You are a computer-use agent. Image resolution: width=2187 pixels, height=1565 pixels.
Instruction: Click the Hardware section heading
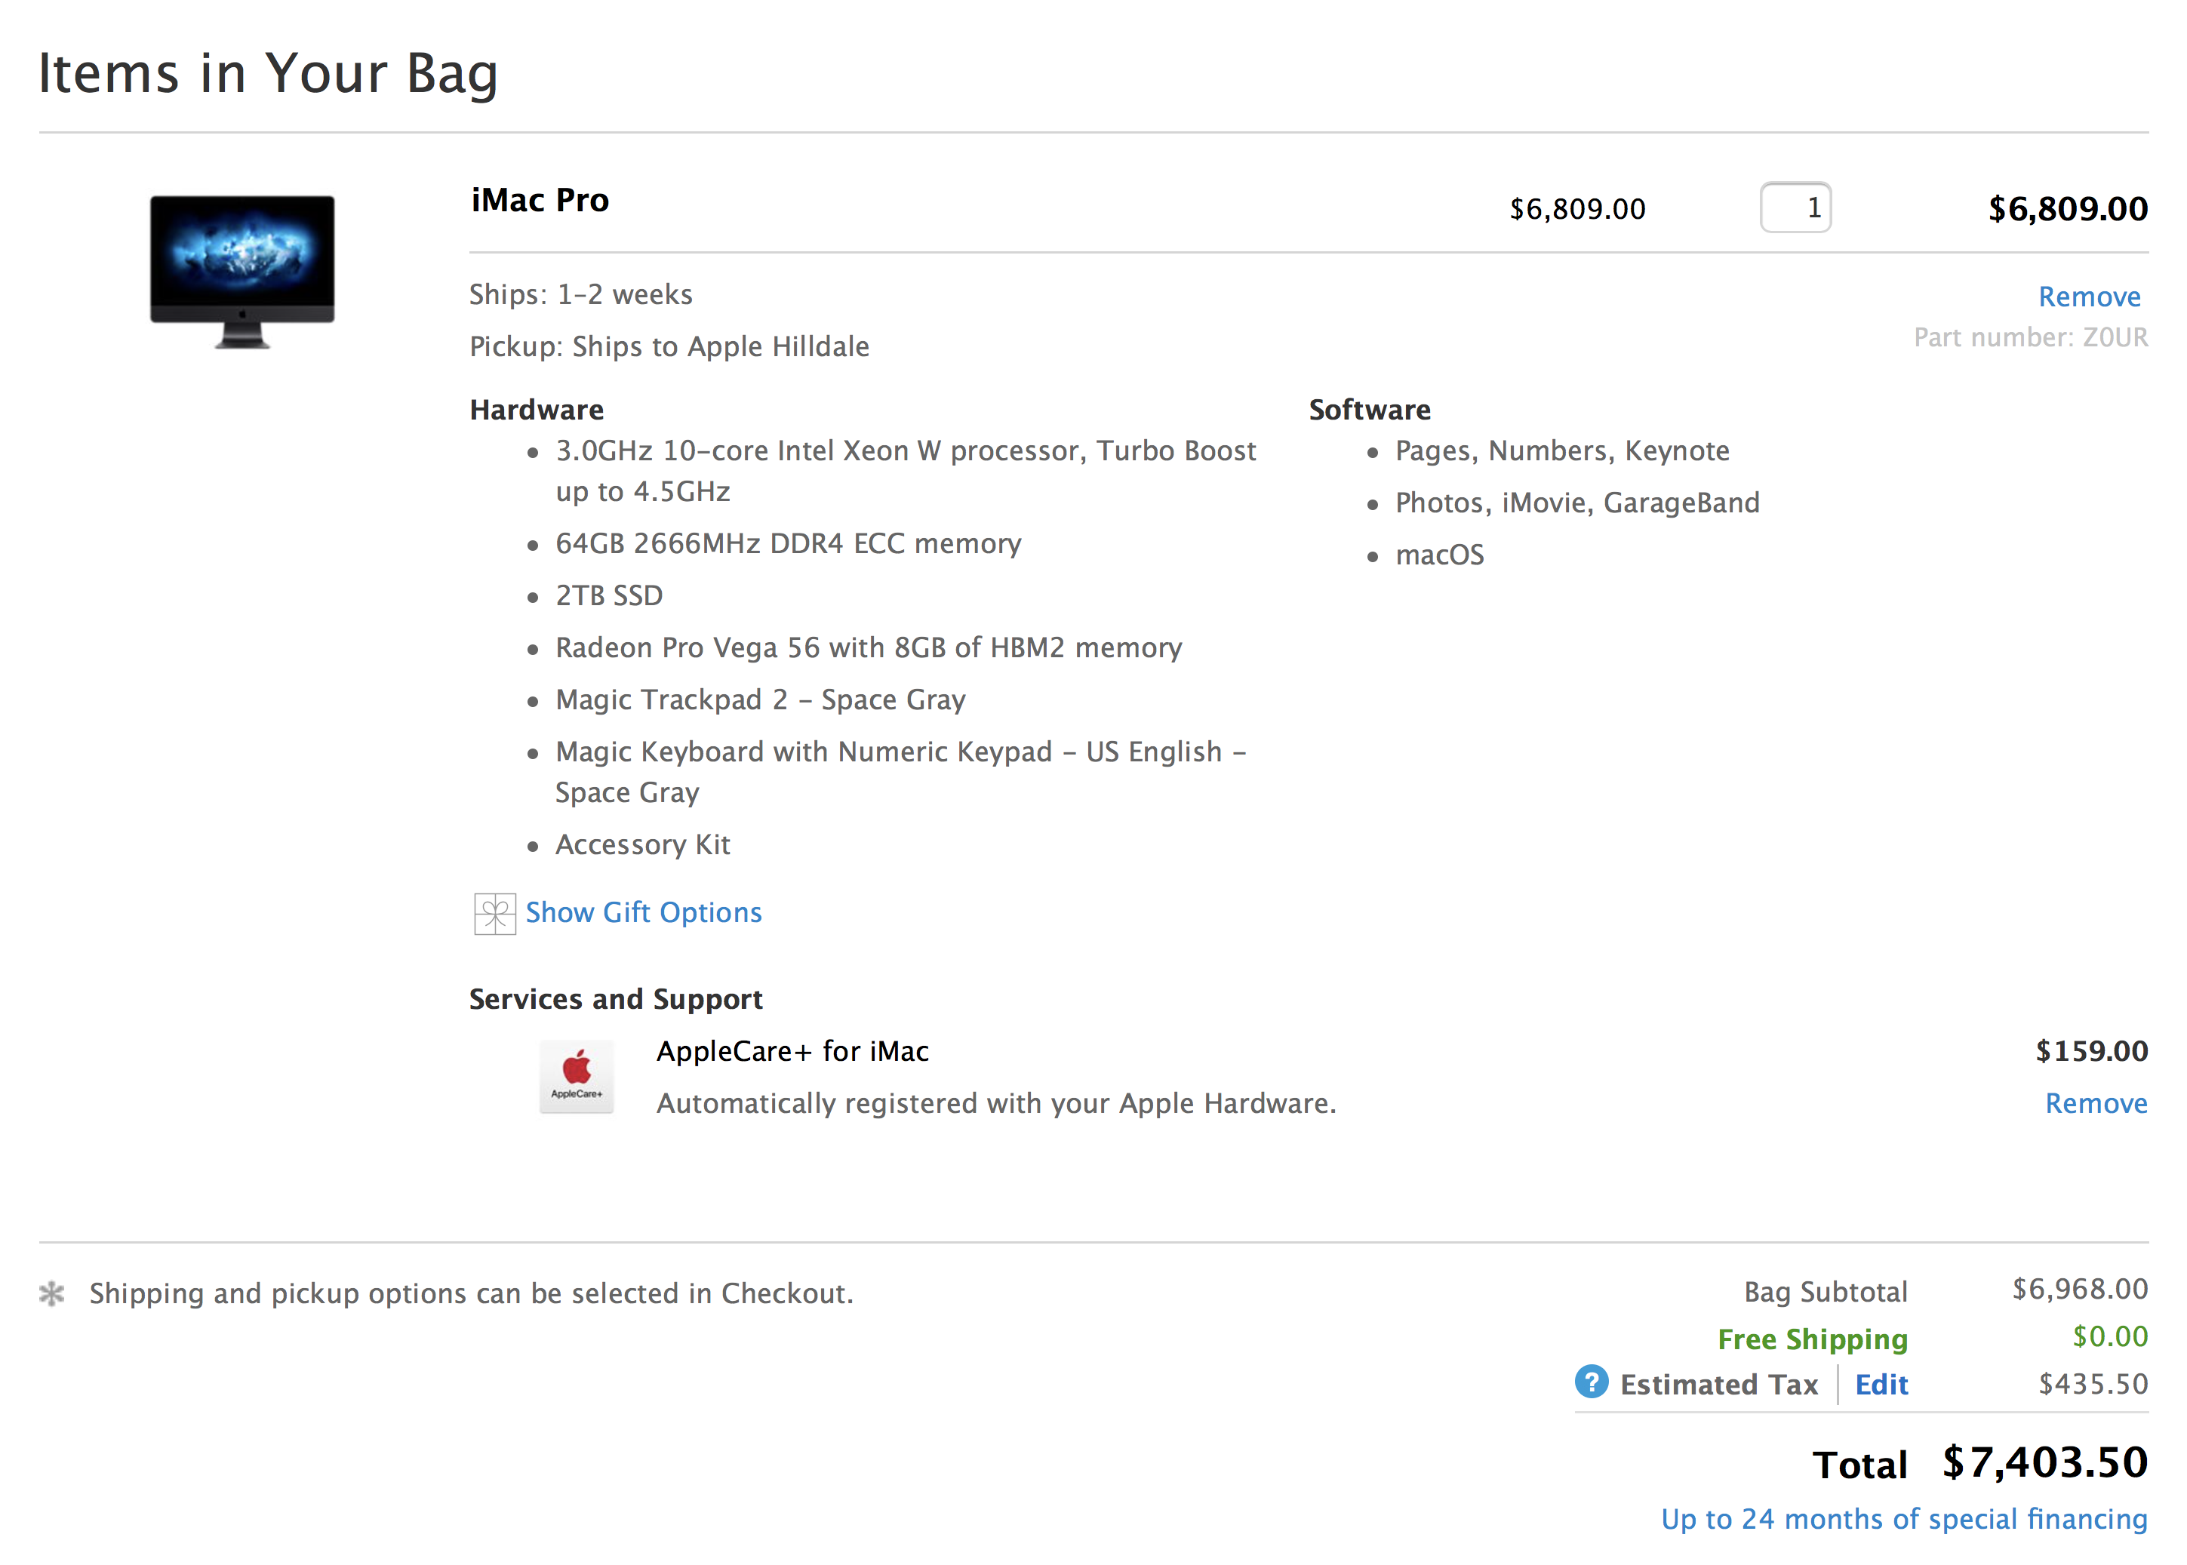(537, 410)
